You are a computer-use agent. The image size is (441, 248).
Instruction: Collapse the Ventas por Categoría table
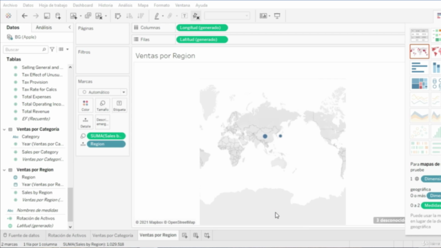4,130
